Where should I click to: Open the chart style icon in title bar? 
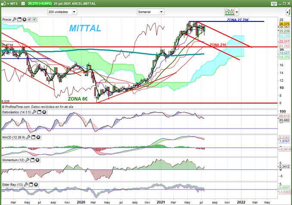point(4,3)
